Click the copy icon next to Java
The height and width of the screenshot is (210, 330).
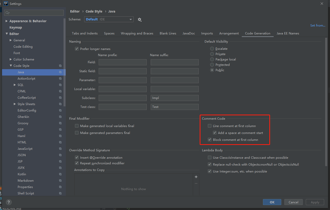[x=60, y=72]
